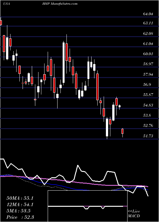Click the 53.8 price level label
Viewport: 159px width, 222px height.
coord(147,115)
